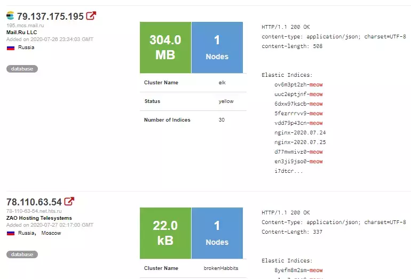This screenshot has height=279, width=411.
Task: Click the blue 1 Nodes tile for elk cluster
Action: pos(217,47)
